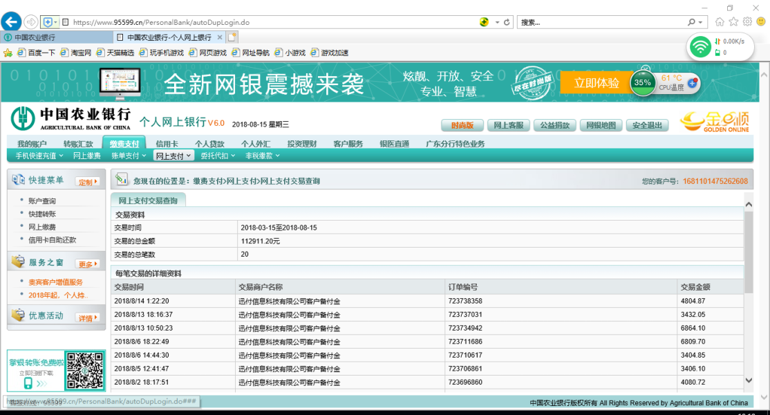
Task: Open the blue shield security icon in address bar
Action: [48, 22]
